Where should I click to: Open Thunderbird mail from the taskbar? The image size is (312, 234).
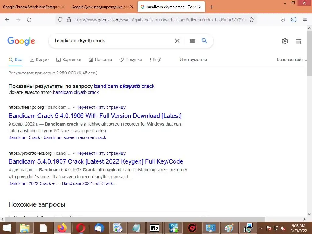[x=99, y=228]
